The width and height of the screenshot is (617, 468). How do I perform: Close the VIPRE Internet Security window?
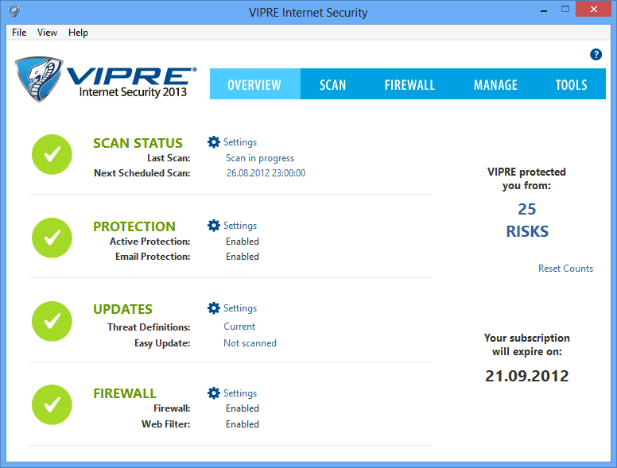pyautogui.click(x=593, y=9)
